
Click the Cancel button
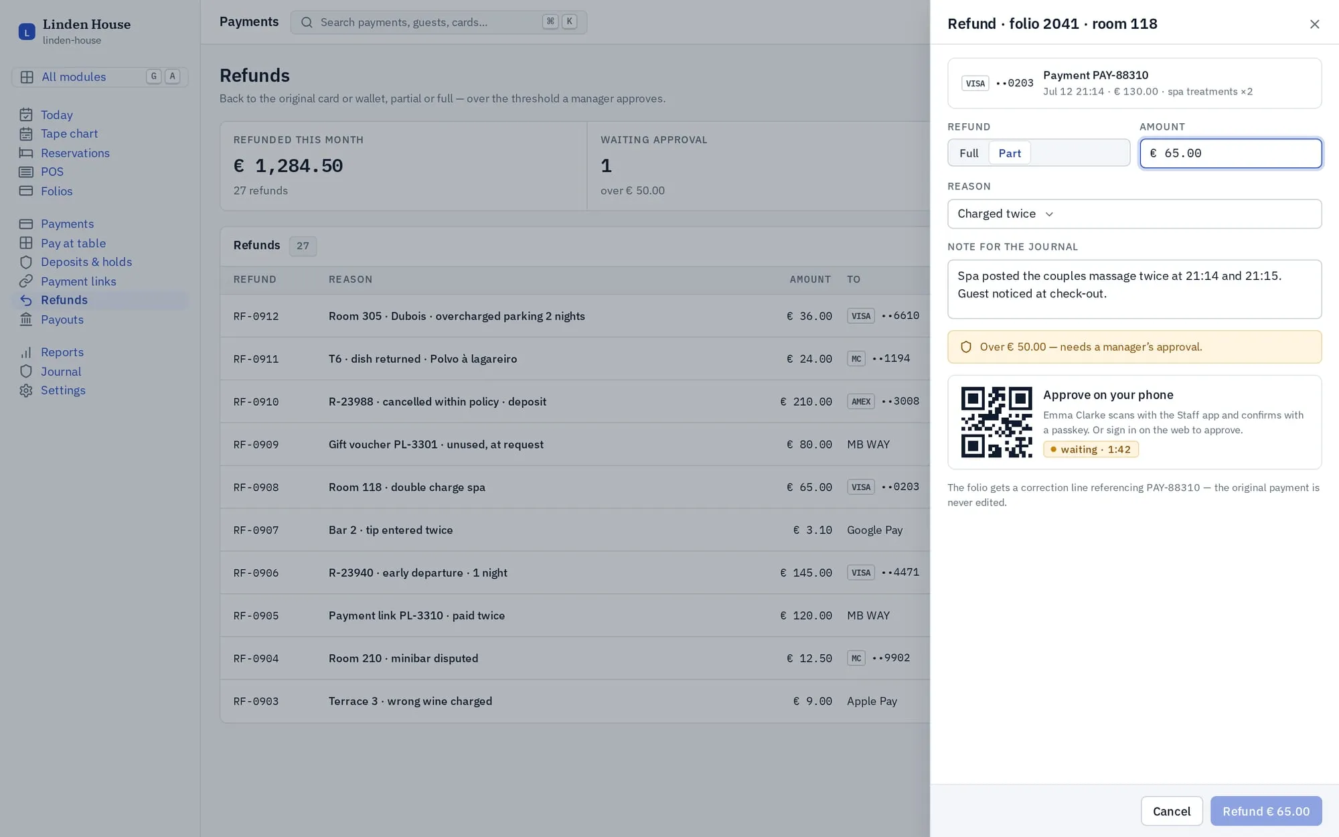1172,811
